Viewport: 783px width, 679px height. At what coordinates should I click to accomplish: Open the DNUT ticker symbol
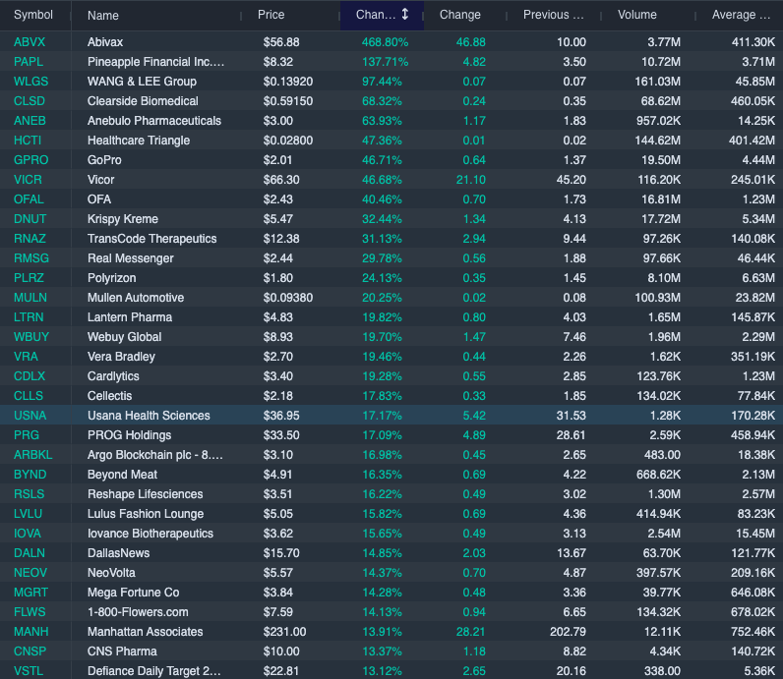click(30, 219)
